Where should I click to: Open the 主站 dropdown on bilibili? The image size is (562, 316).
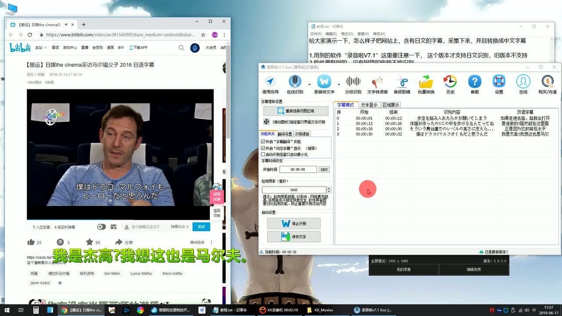click(40, 47)
